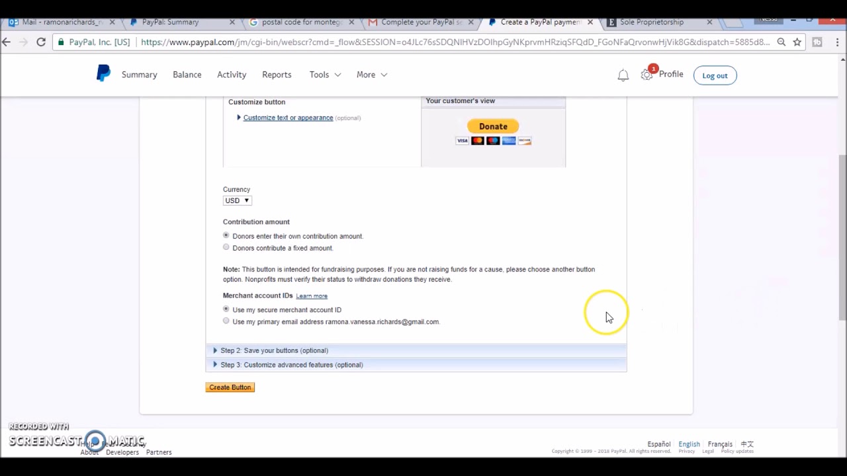The image size is (847, 476).
Task: Open the "Customize text or appearance" link
Action: (288, 118)
